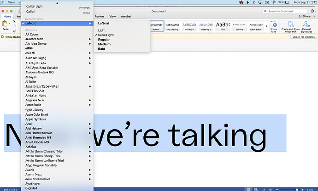318x191 pixels.
Task: Click the 416% zoom level
Action: pyautogui.click(x=310, y=190)
